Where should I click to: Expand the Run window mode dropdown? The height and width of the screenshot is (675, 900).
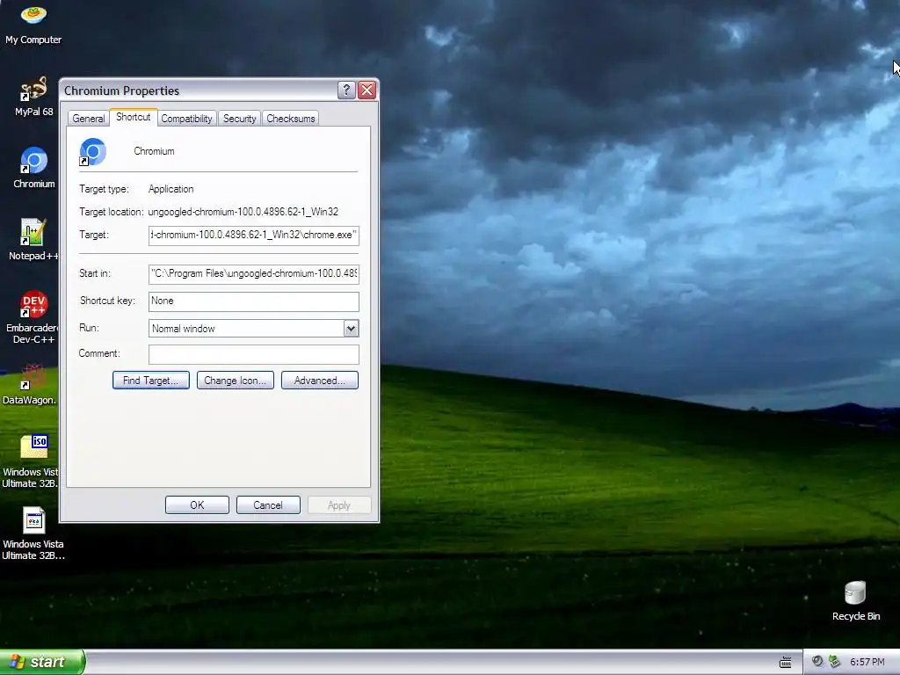[x=351, y=329]
